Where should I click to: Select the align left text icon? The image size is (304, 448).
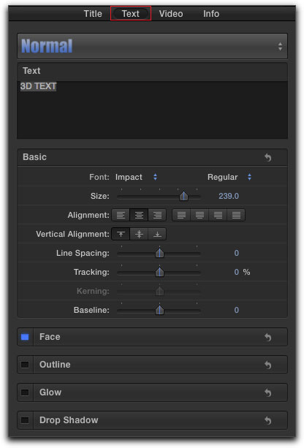pos(121,215)
